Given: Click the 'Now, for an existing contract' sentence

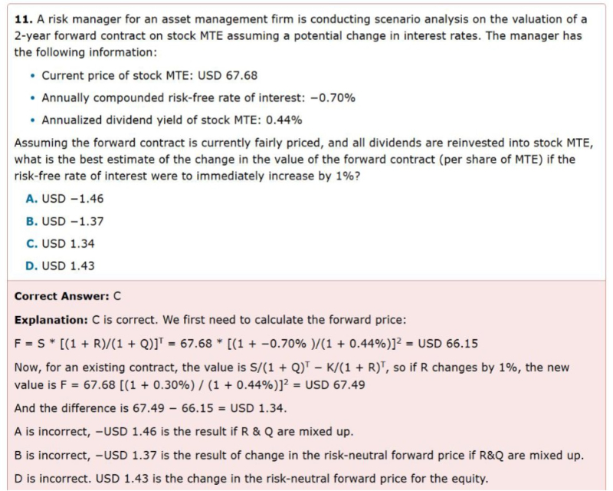Looking at the screenshot, I should pyautogui.click(x=291, y=367).
